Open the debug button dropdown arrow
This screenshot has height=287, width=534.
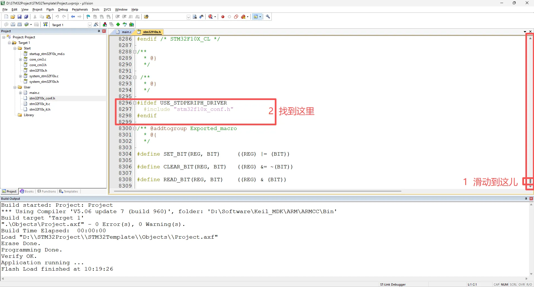coord(215,17)
